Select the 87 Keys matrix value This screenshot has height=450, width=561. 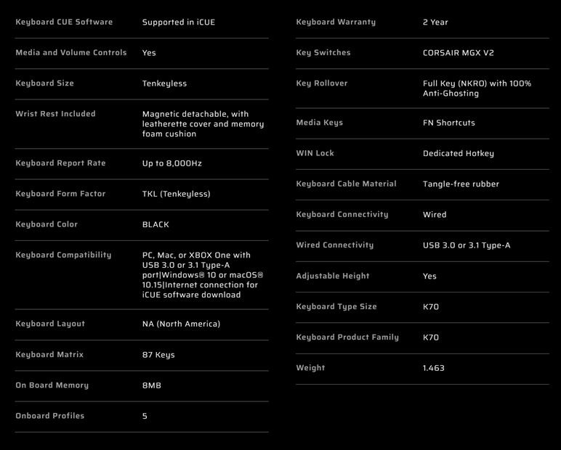158,355
